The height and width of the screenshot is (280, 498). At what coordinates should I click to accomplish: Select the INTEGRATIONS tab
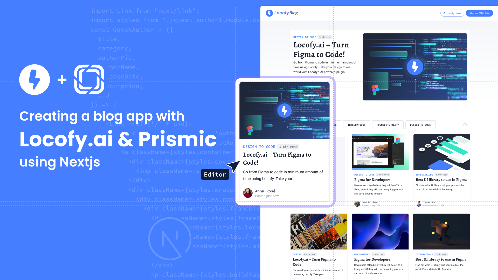pyautogui.click(x=356, y=125)
